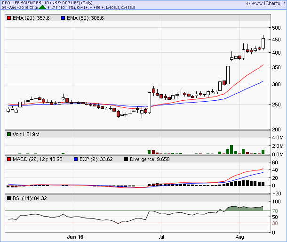This screenshot has height=242, width=287.
Task: Click the 2.0M volume axis label
Action: (278, 146)
